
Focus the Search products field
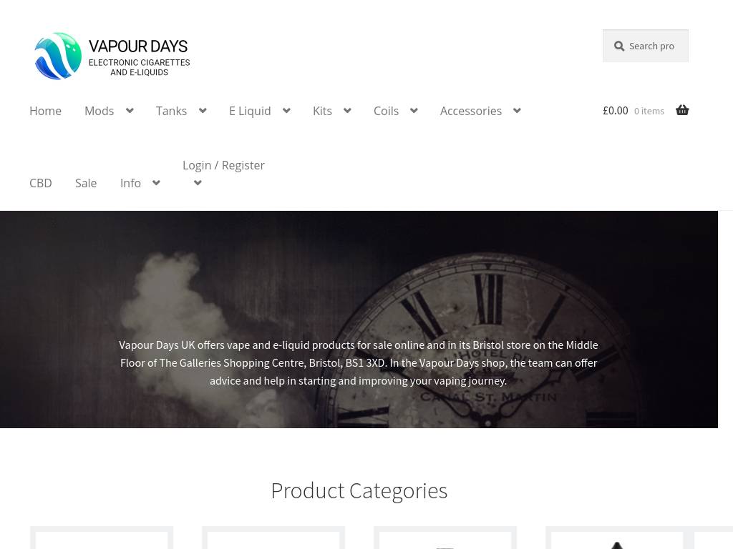click(646, 46)
